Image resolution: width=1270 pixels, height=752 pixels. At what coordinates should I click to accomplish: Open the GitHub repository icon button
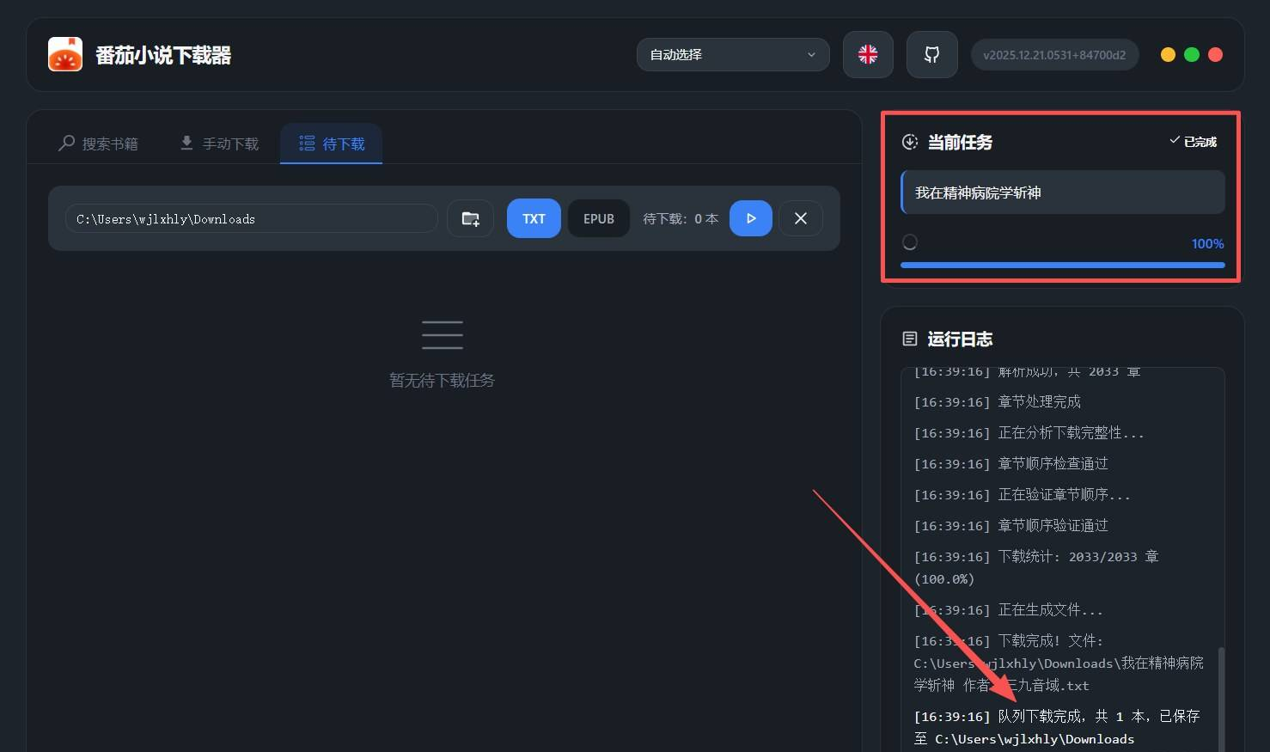click(x=931, y=54)
